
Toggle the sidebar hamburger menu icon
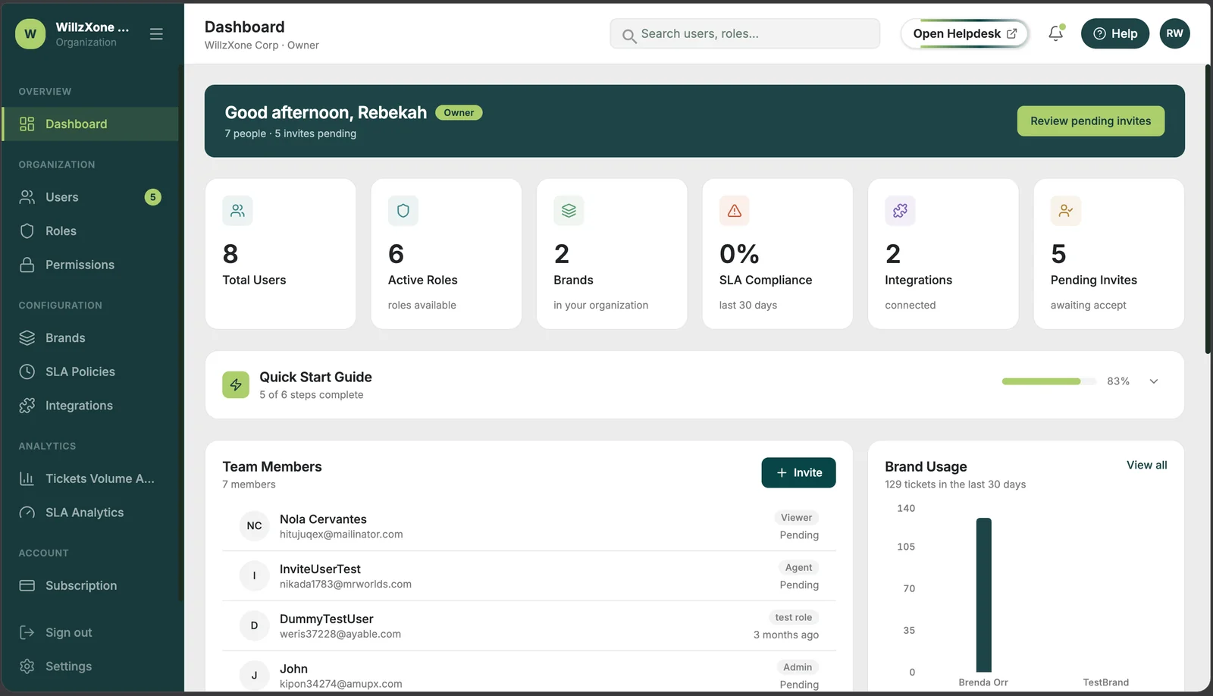coord(156,34)
